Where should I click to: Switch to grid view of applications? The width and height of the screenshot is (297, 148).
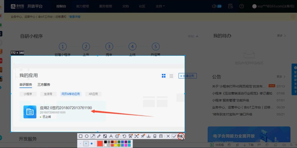click(x=163, y=76)
